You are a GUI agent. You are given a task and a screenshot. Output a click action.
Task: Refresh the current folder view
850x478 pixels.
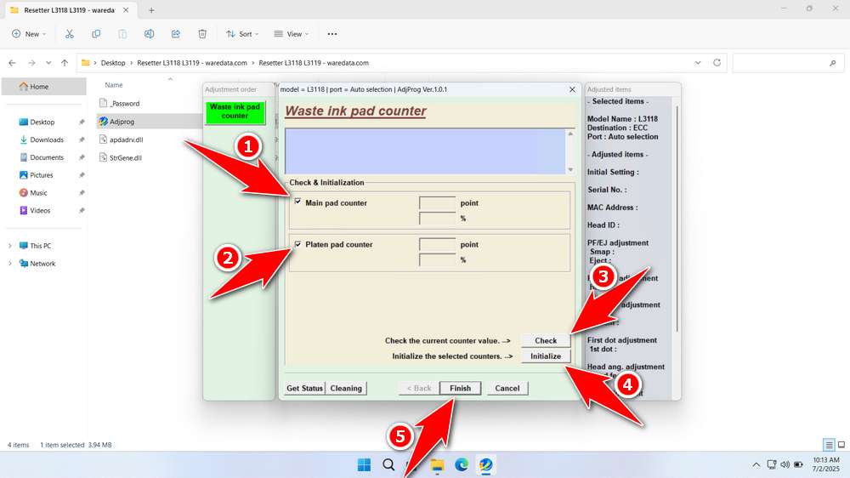coord(717,63)
